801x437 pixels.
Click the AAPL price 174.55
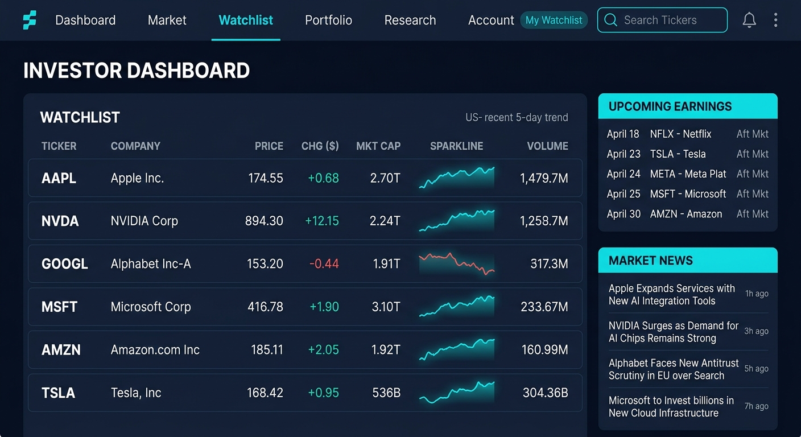[x=266, y=178]
